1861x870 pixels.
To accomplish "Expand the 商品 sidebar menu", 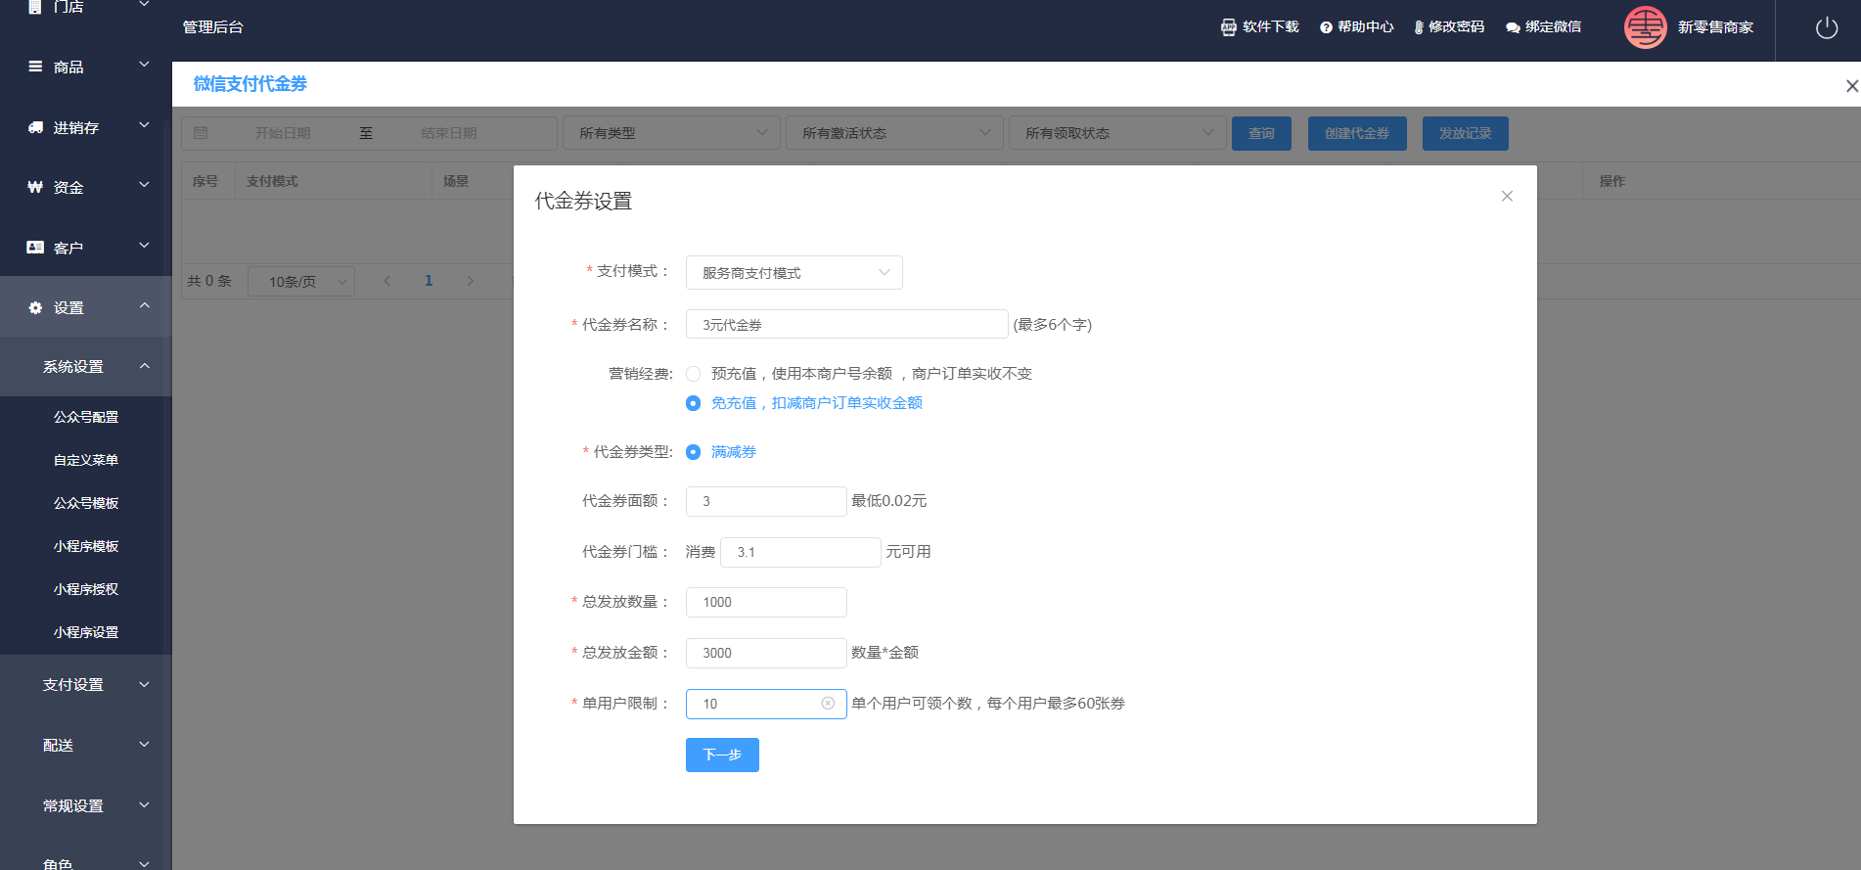I will click(144, 65).
